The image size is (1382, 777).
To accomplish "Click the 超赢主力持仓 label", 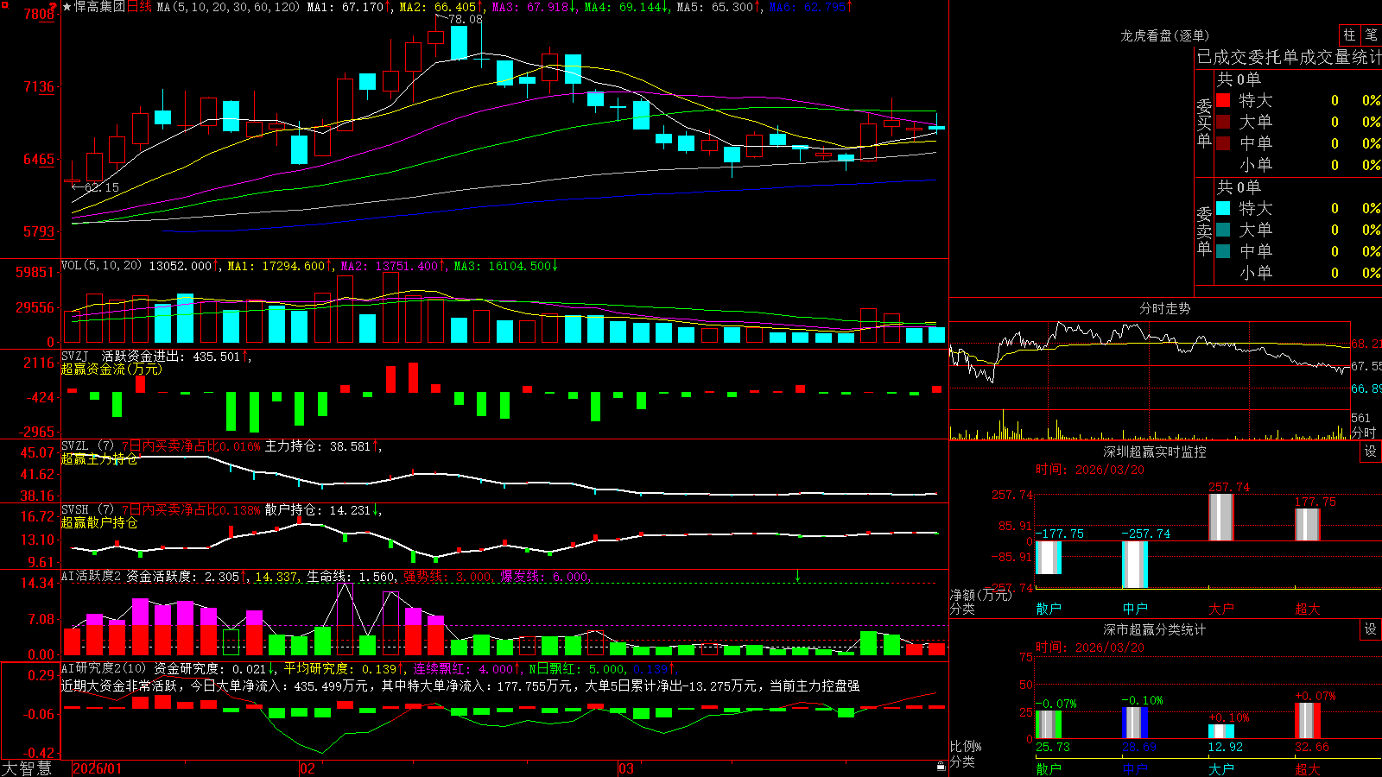I will (x=99, y=458).
